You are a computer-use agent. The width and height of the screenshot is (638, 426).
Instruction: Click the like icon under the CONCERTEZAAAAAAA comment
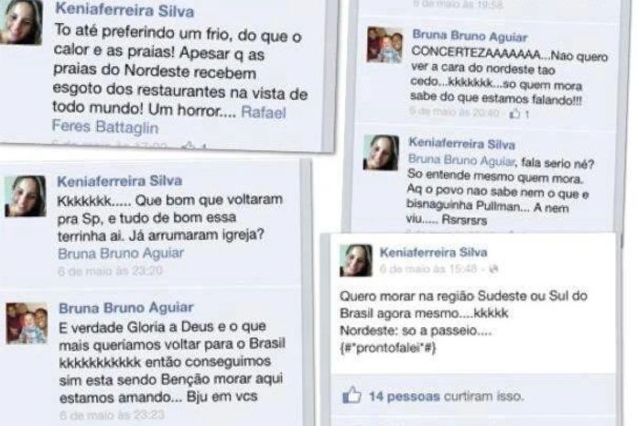tap(515, 114)
